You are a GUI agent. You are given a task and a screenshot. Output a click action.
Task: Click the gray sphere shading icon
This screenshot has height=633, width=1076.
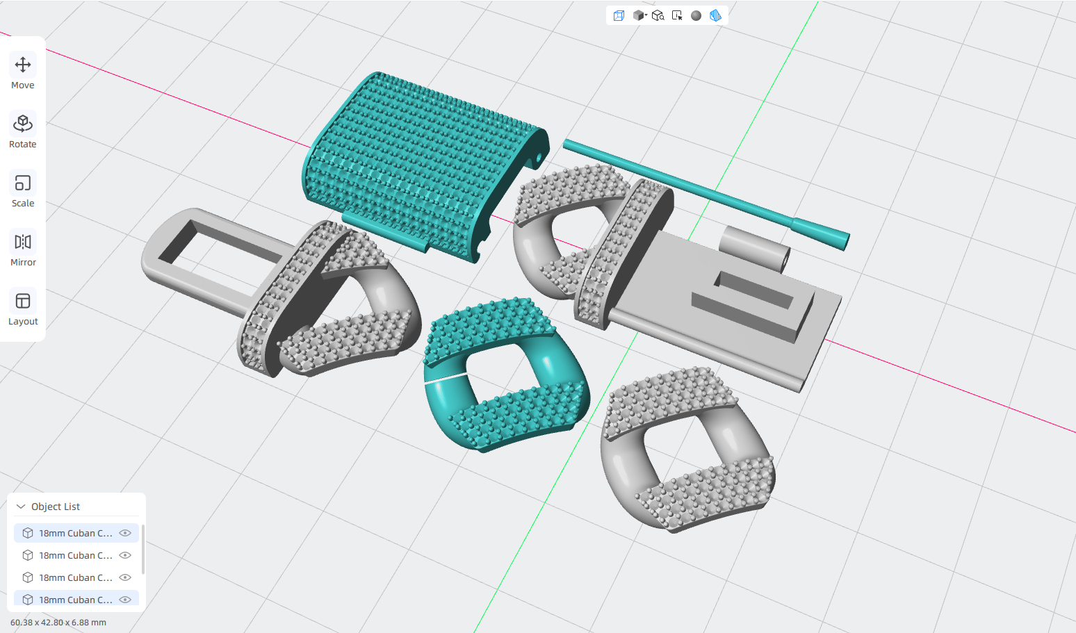(x=696, y=15)
